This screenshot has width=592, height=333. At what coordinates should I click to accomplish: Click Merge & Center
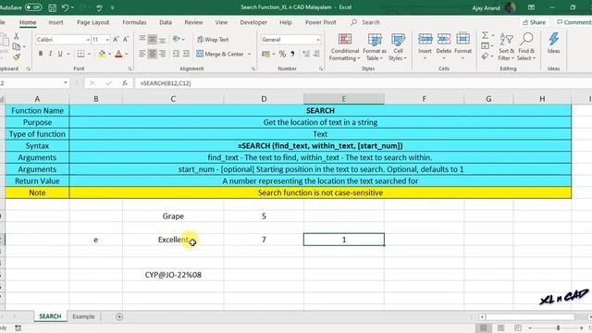pyautogui.click(x=220, y=54)
